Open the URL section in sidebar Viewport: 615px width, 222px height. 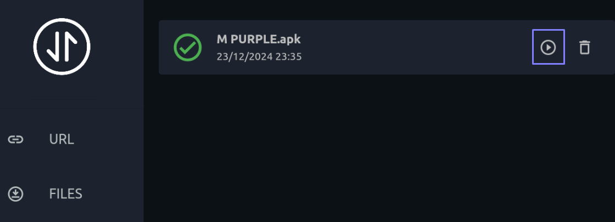coord(72,139)
